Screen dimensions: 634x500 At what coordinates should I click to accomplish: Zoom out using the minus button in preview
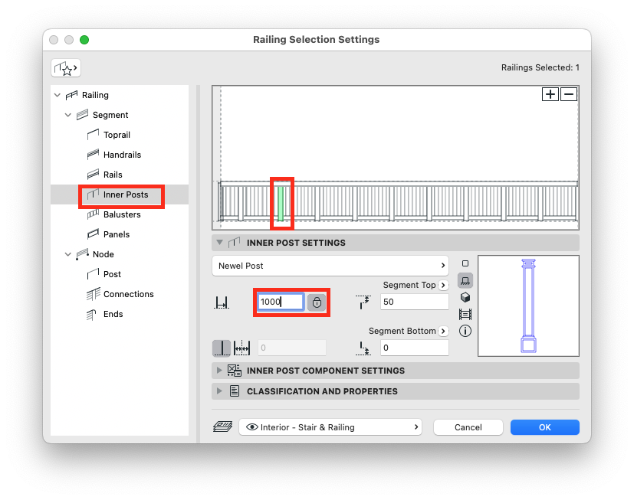[x=567, y=94]
